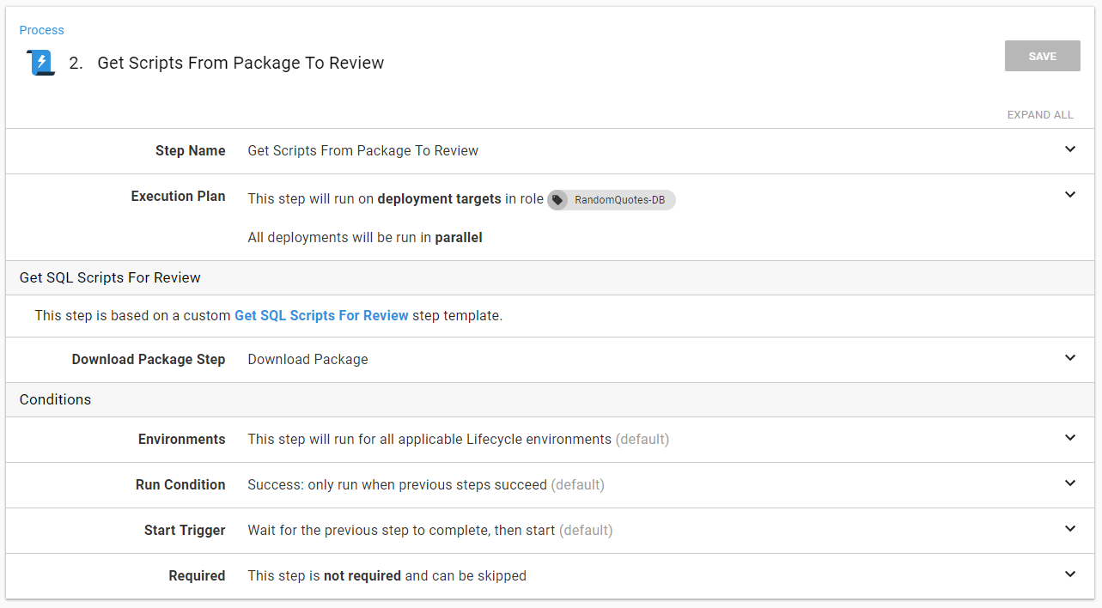Expand the Download Package Step chevron
1102x608 pixels.
point(1069,358)
